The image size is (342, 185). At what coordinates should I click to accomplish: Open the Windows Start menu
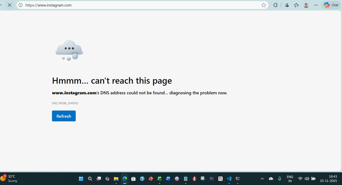click(81, 179)
